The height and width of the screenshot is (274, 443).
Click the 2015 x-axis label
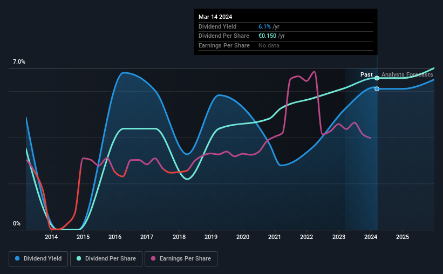click(x=83, y=237)
